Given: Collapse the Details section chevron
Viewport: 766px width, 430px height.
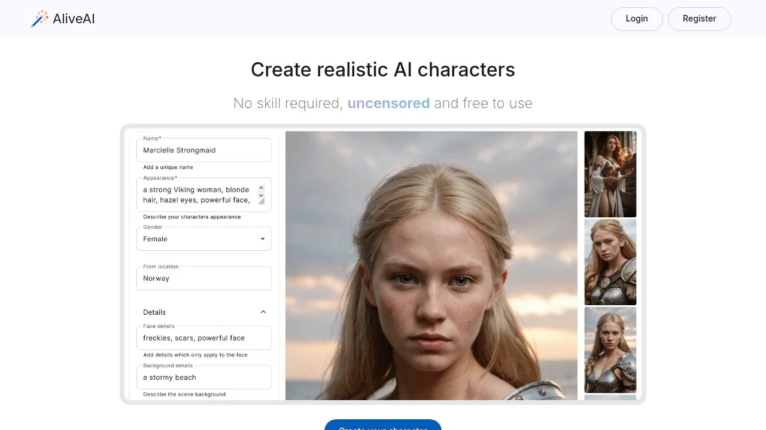Looking at the screenshot, I should pos(263,312).
